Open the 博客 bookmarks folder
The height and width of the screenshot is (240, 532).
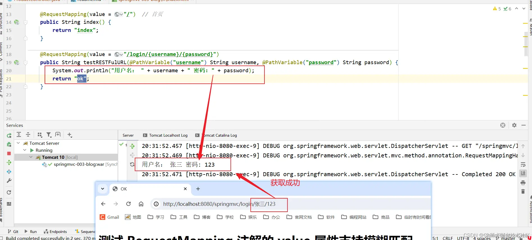[x=202, y=217]
